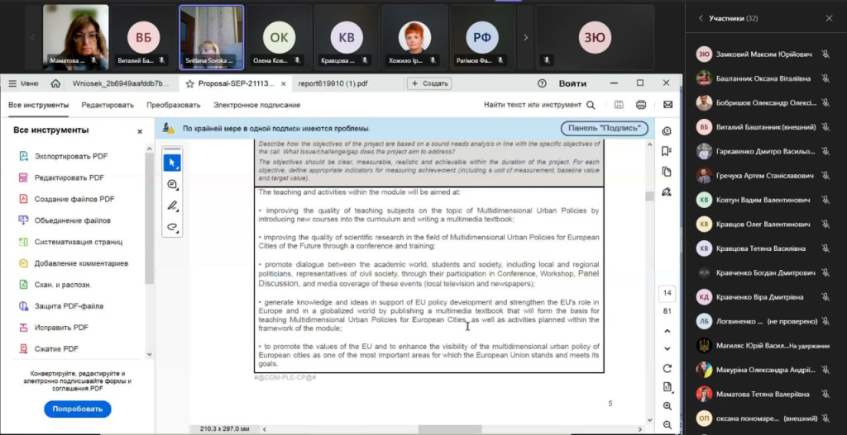This screenshot has width=847, height=435.
Task: Select the freehand draw tool
Action: 172,227
